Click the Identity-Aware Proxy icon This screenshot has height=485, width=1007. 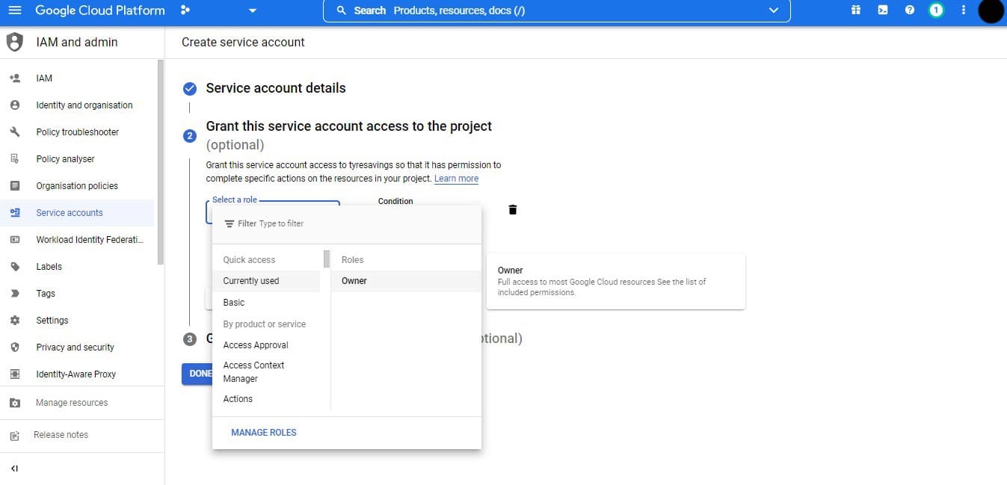pos(15,374)
